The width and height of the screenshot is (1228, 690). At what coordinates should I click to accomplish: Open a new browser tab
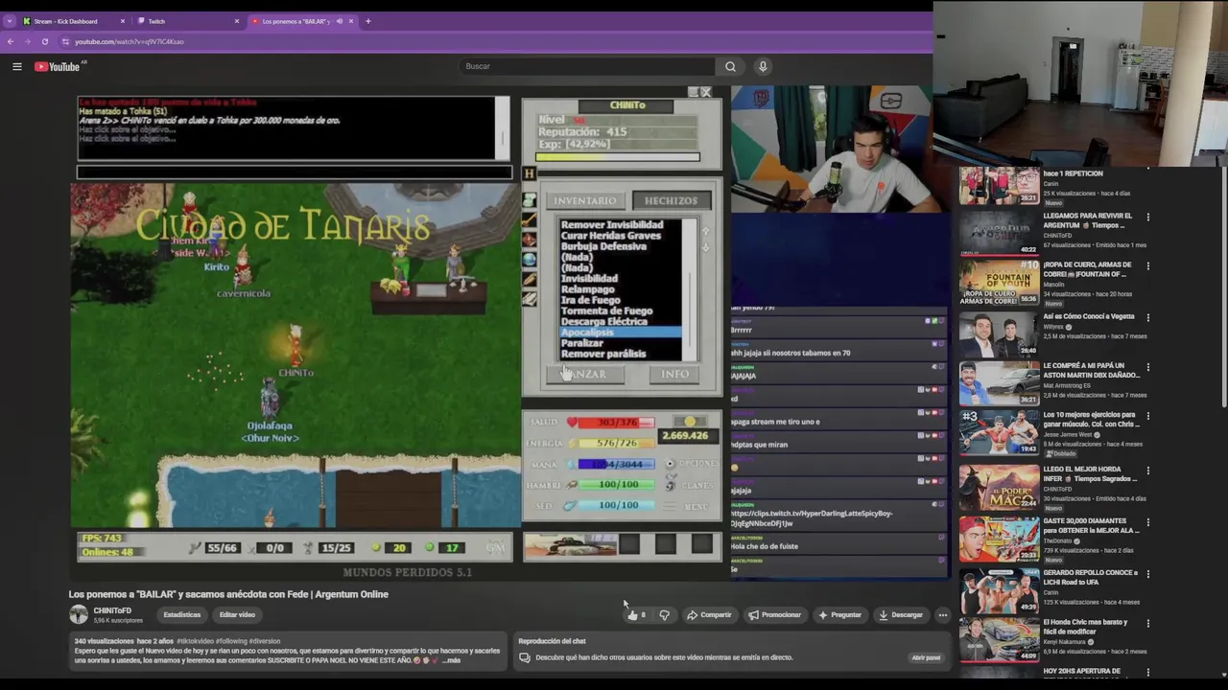pyautogui.click(x=367, y=21)
